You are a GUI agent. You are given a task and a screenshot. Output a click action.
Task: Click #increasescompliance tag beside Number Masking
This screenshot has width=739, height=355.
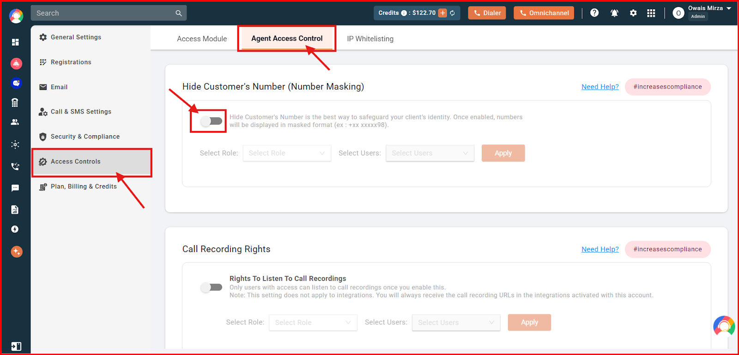pyautogui.click(x=667, y=87)
